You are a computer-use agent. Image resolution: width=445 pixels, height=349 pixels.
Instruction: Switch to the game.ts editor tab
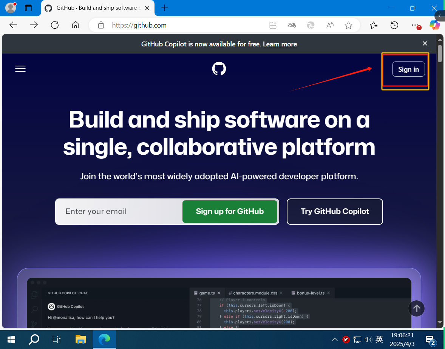pyautogui.click(x=207, y=293)
